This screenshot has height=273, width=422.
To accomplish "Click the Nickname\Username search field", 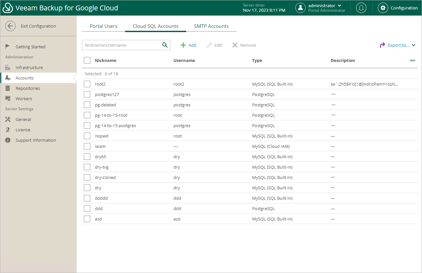I will click(122, 45).
